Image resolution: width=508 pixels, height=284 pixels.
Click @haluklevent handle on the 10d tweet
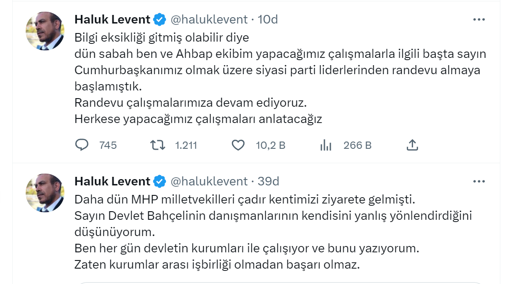209,19
